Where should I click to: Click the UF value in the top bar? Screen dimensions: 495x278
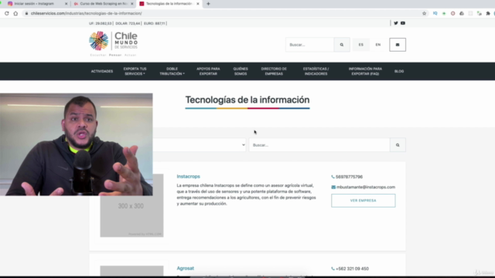point(100,23)
